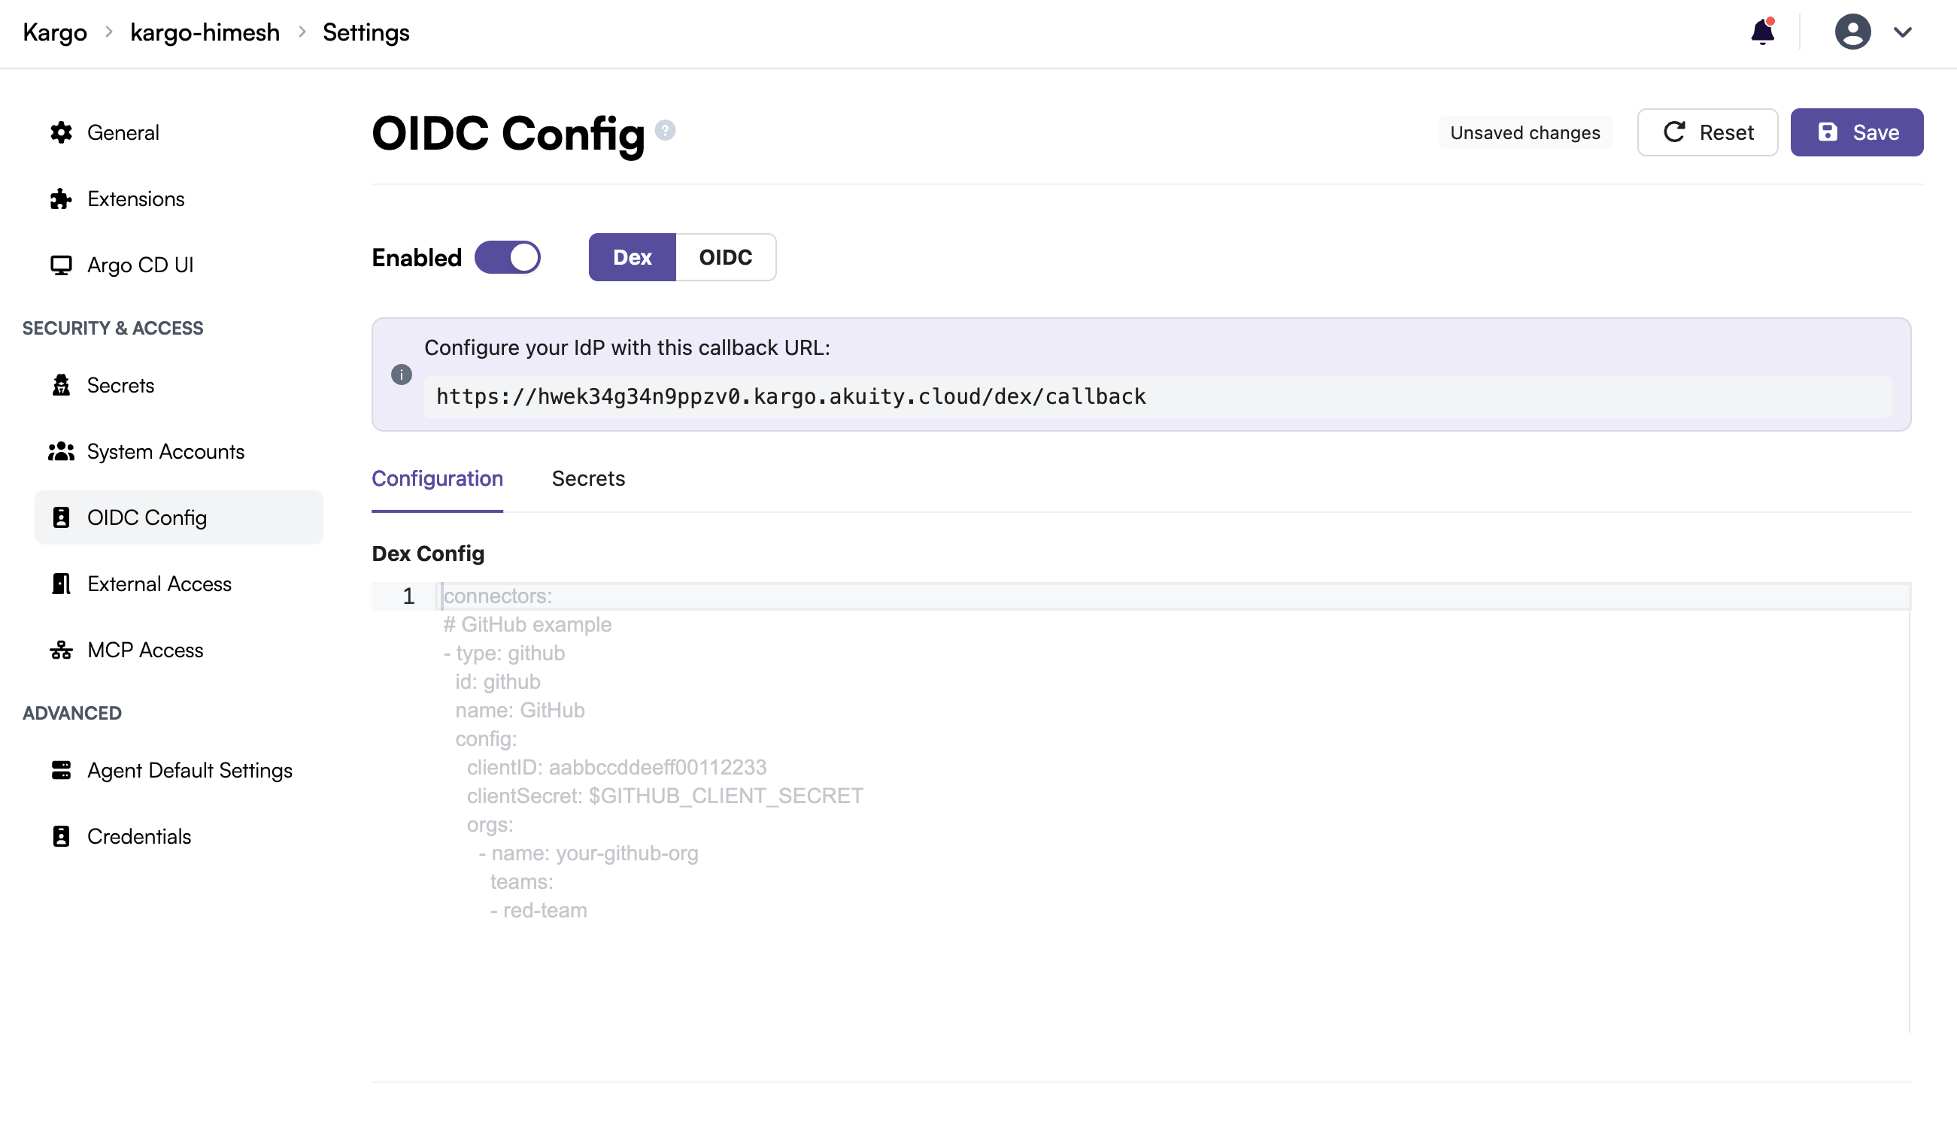The height and width of the screenshot is (1128, 1957).
Task: Select the OIDC provider option
Action: pos(725,257)
